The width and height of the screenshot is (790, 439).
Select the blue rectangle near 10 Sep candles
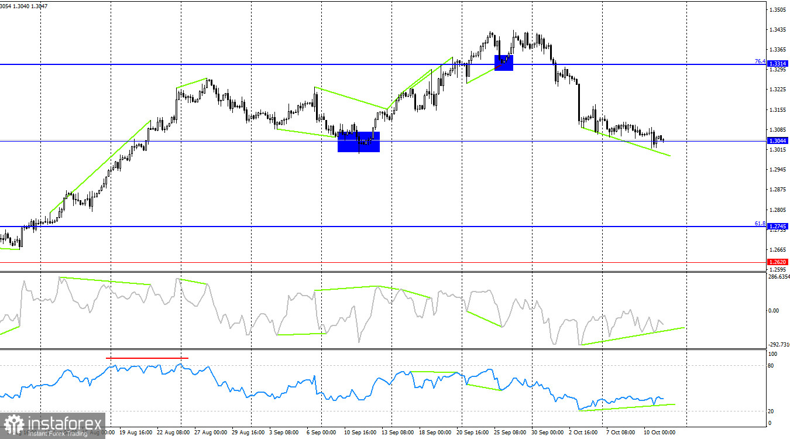pyautogui.click(x=359, y=142)
